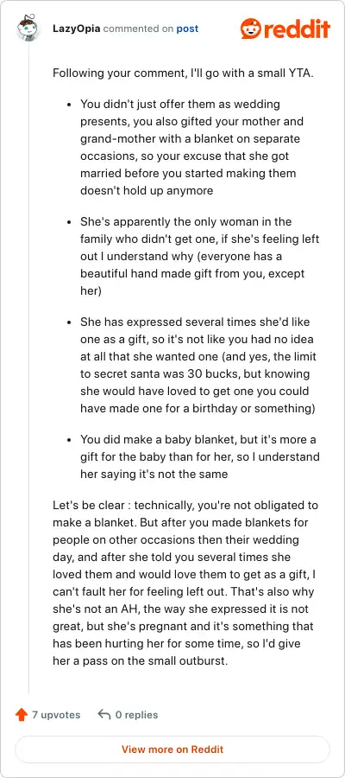
Task: Click the closing paragraph "Let's be clear"
Action: click(x=185, y=583)
